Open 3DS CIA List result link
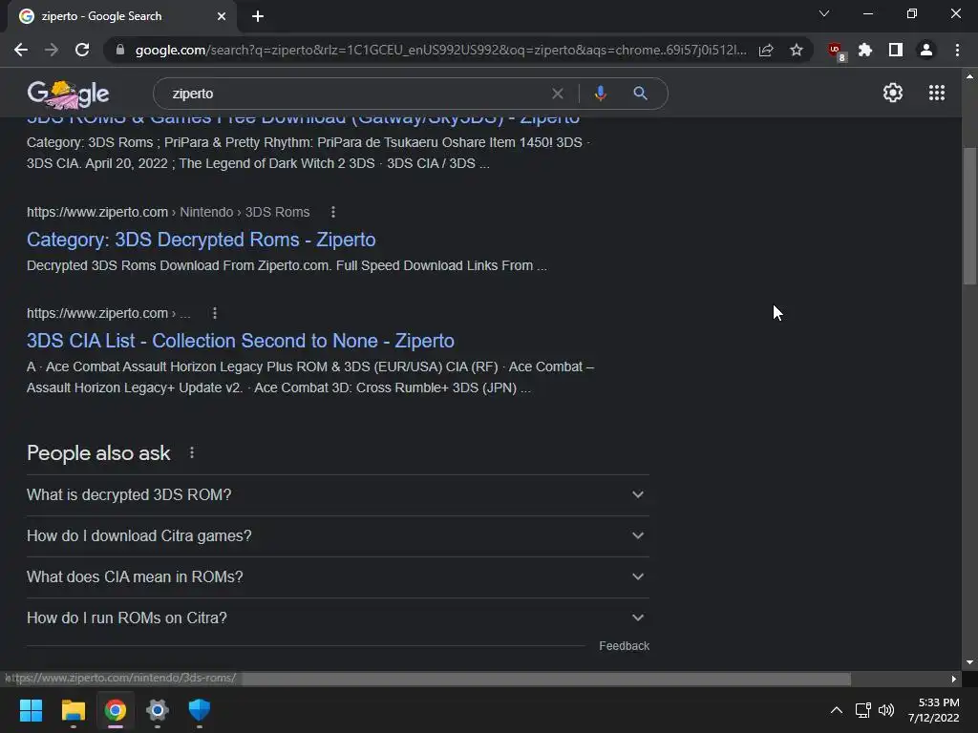Viewport: 978px width, 733px height. pos(240,341)
